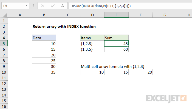Viewport: 192px width, 109px height.
Task: Select the Sum cell showing 45
Action: click(x=116, y=44)
